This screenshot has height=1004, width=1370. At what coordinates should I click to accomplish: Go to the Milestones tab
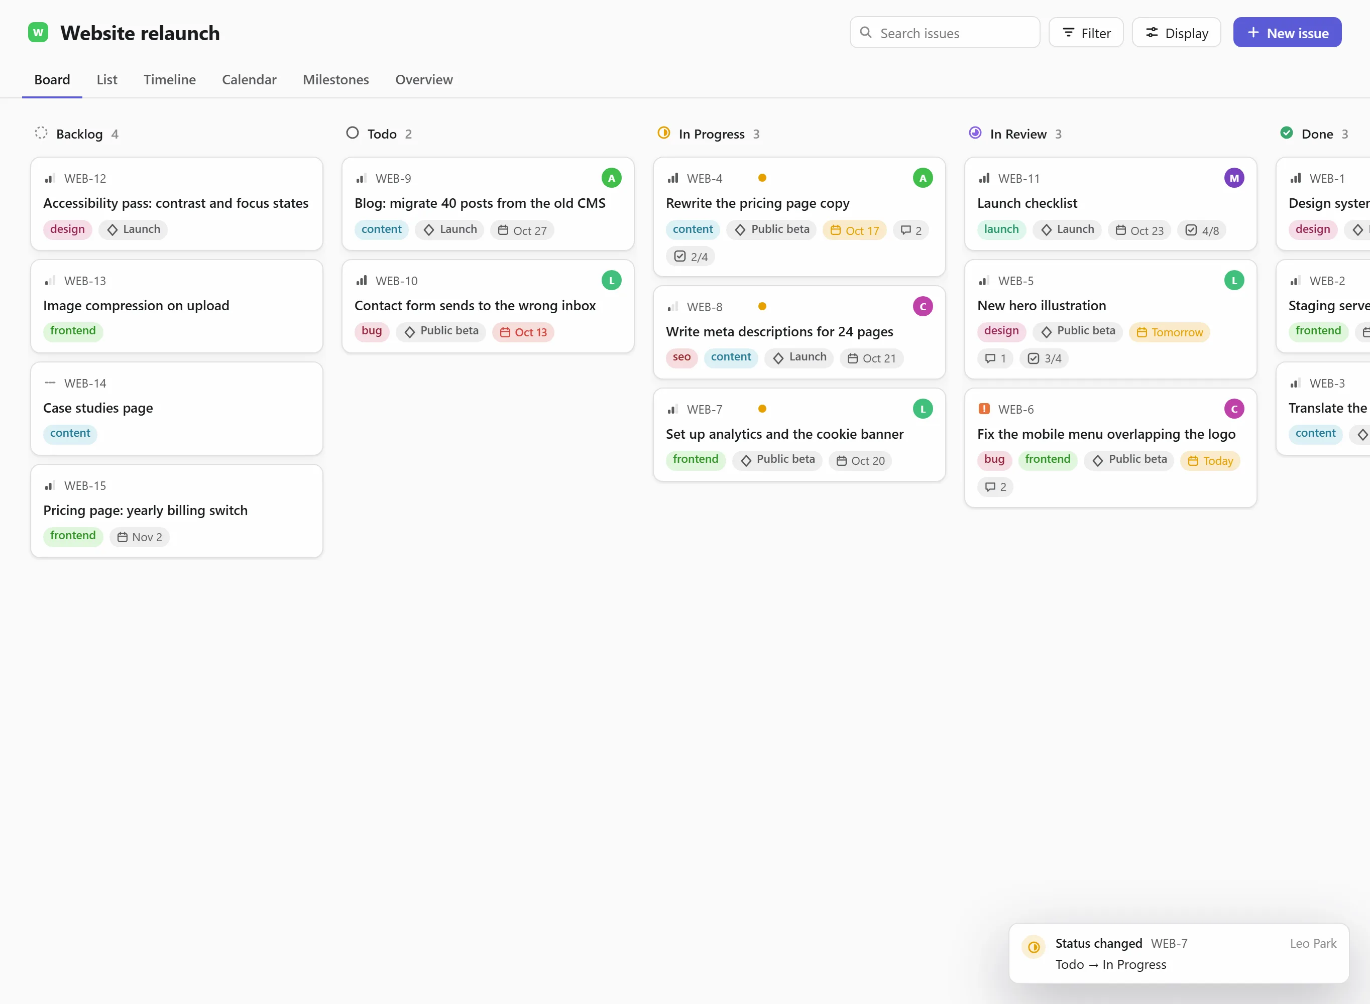point(336,80)
